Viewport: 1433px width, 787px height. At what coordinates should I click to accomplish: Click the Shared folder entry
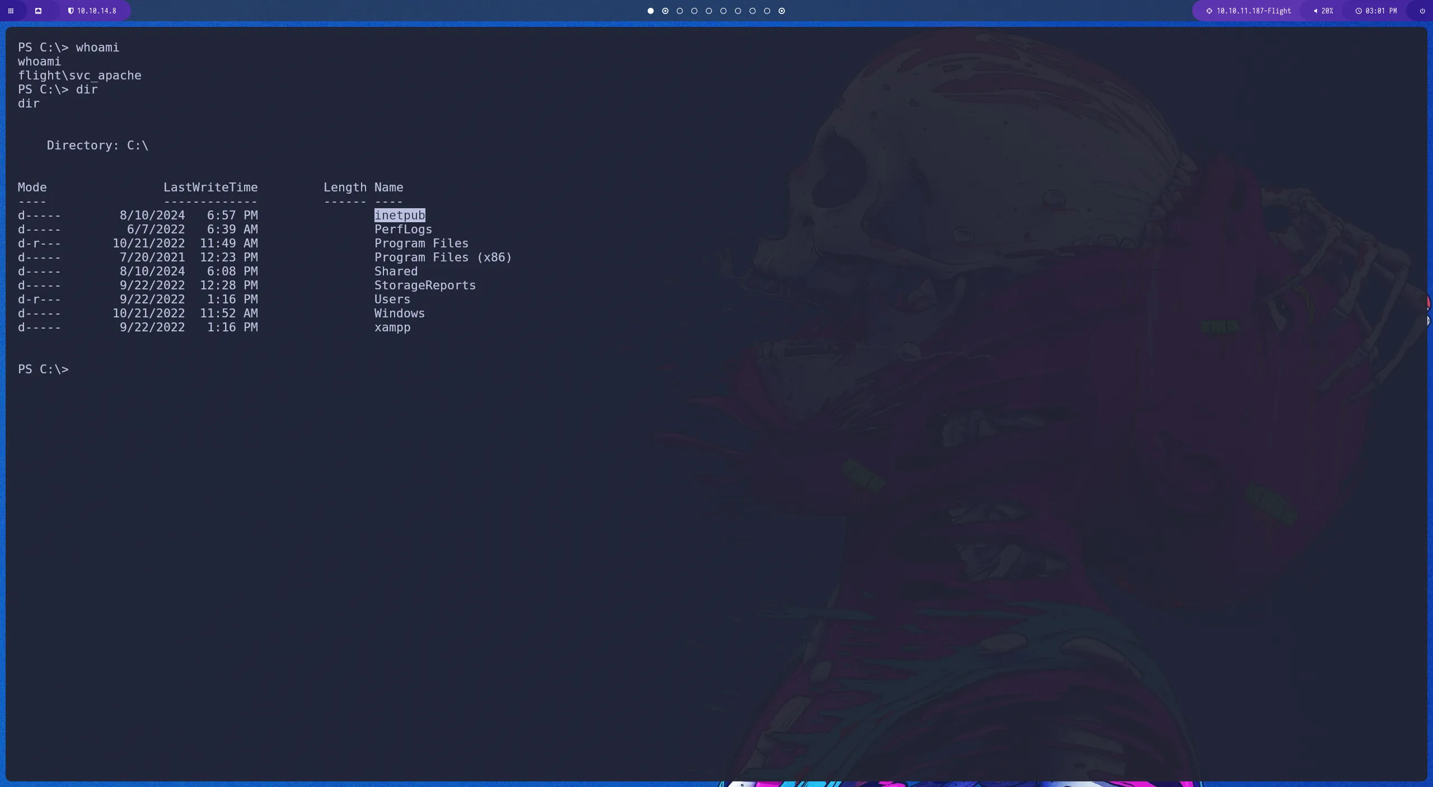click(396, 271)
